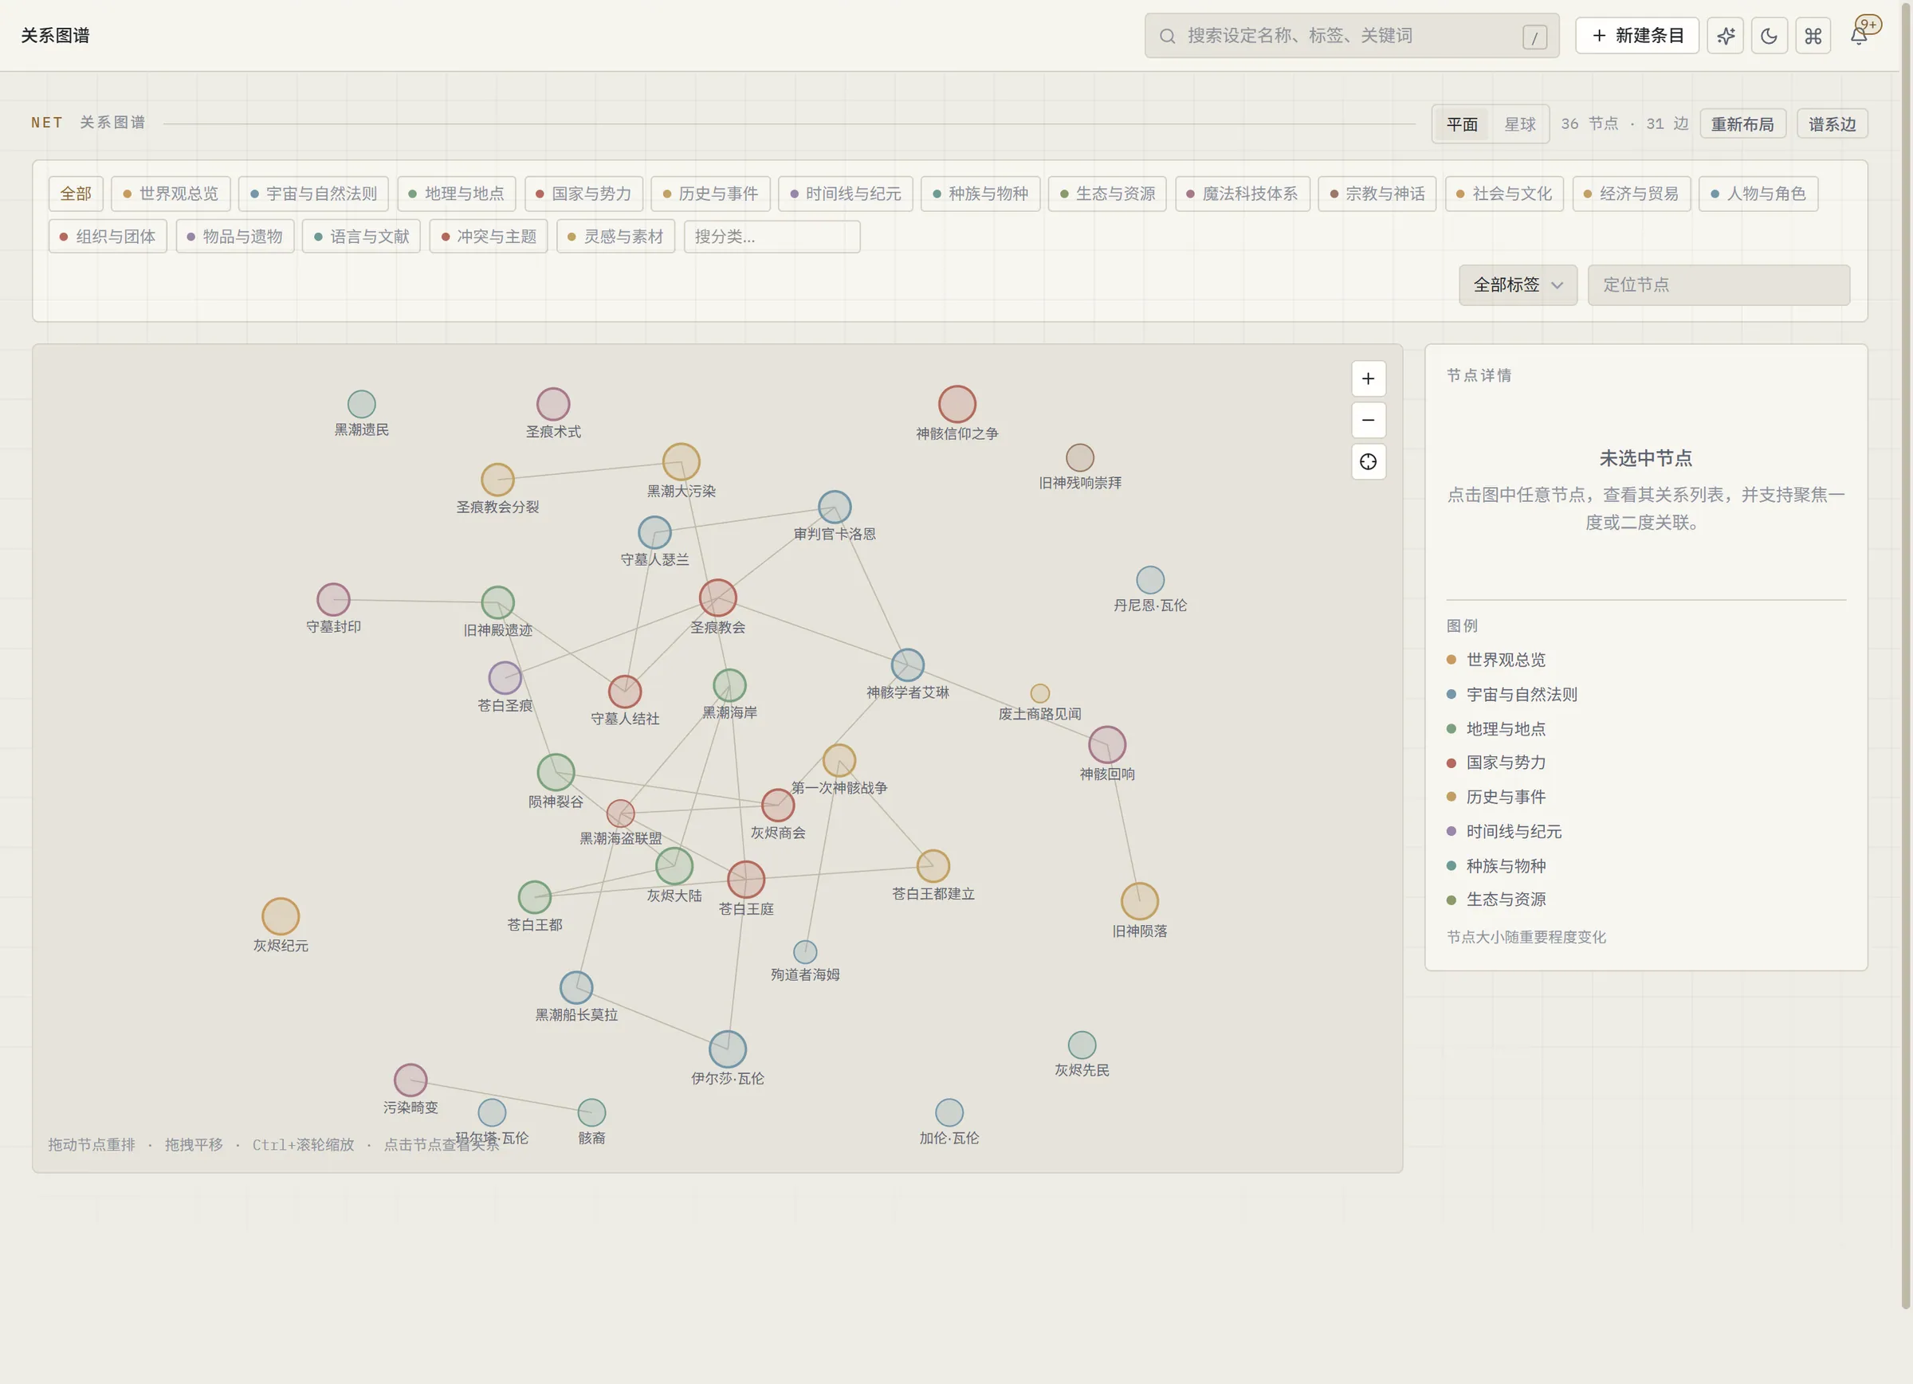Viewport: 1913px width, 1384px height.
Task: Toggle the 谱系边 edges button
Action: (x=1832, y=124)
